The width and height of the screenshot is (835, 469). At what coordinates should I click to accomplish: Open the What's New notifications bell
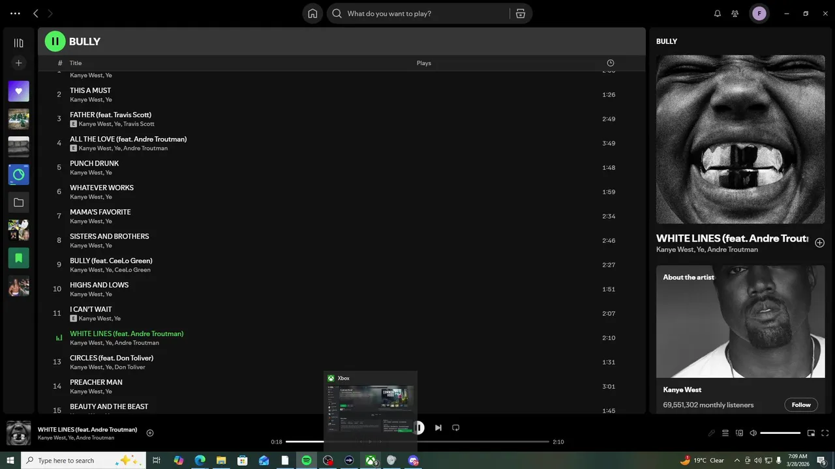tap(718, 13)
